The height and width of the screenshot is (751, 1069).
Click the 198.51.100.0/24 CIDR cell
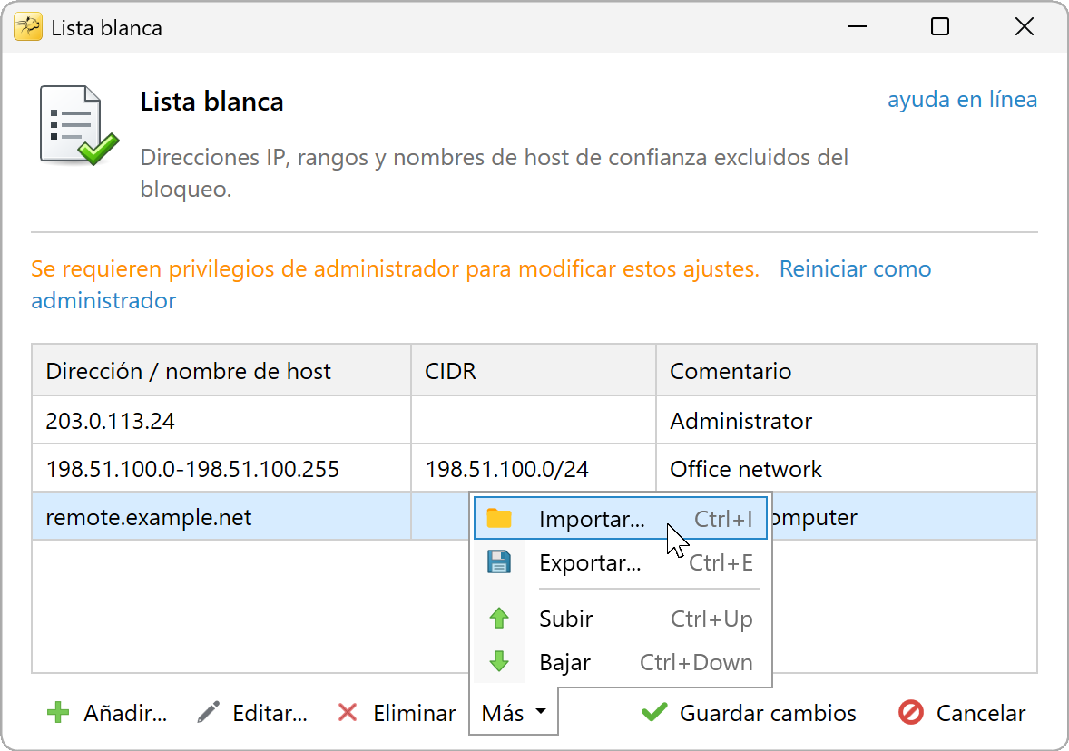(533, 469)
